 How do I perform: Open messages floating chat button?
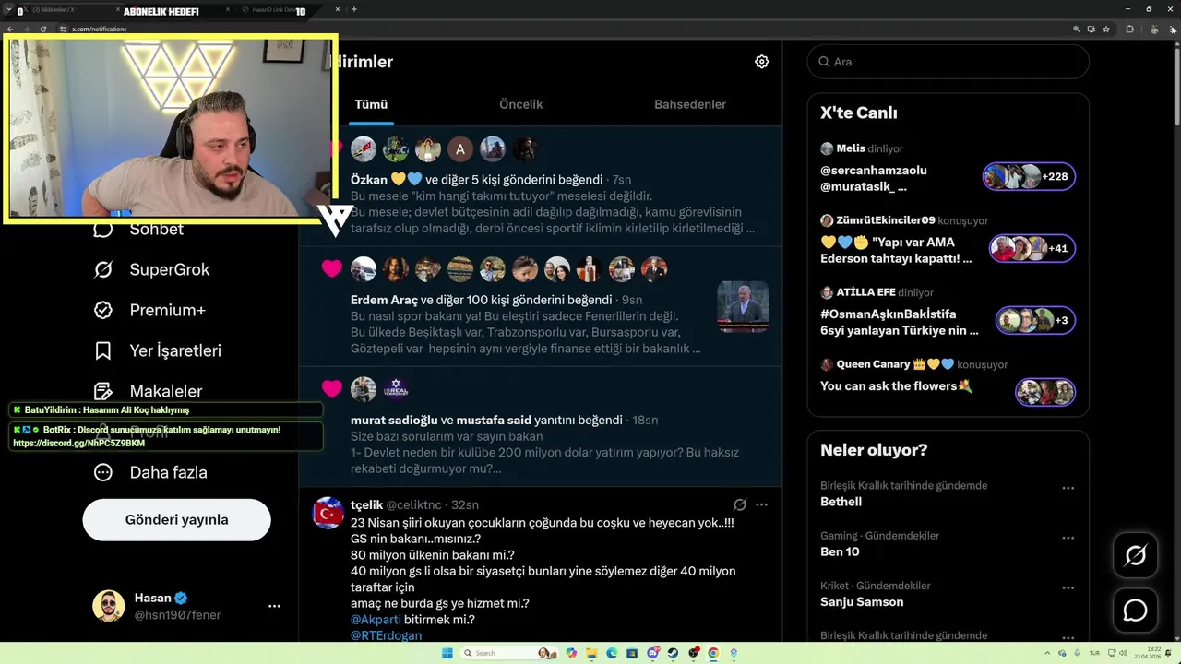[x=1135, y=611]
